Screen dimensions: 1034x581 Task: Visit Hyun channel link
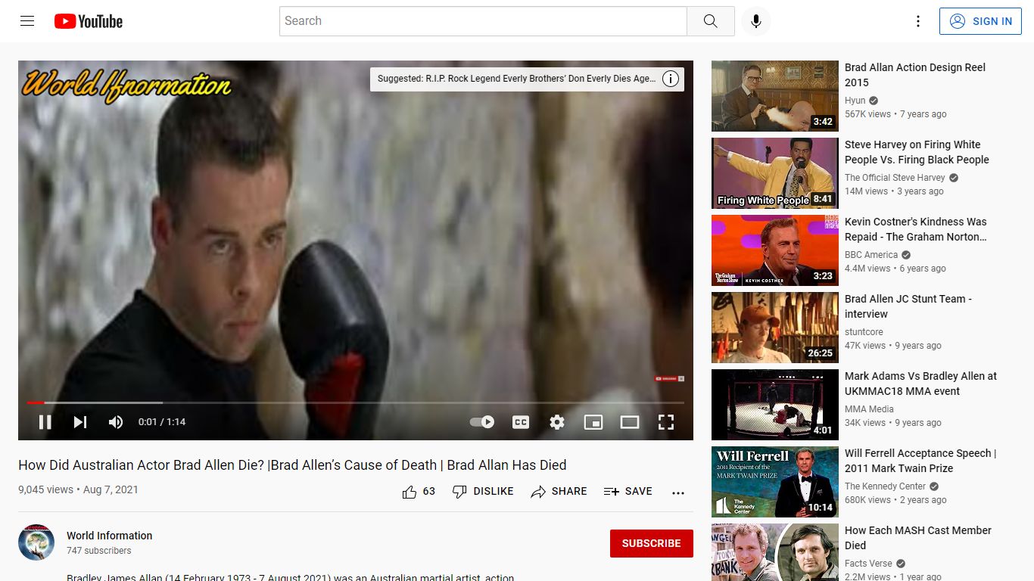[x=855, y=101]
